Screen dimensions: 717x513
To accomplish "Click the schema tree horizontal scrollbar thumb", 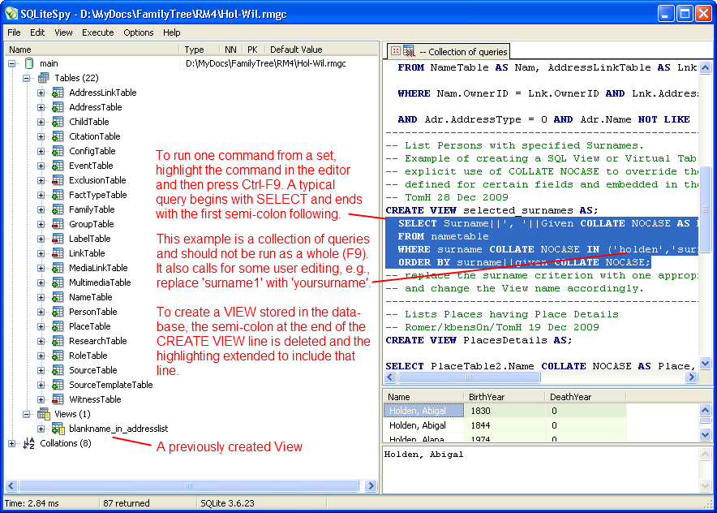I will [x=189, y=485].
